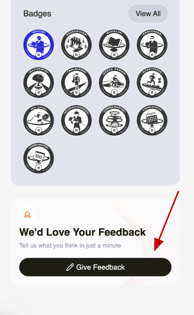Screen dimensions: 194x315
Task: Click the Give Feedback button
Action: click(95, 267)
